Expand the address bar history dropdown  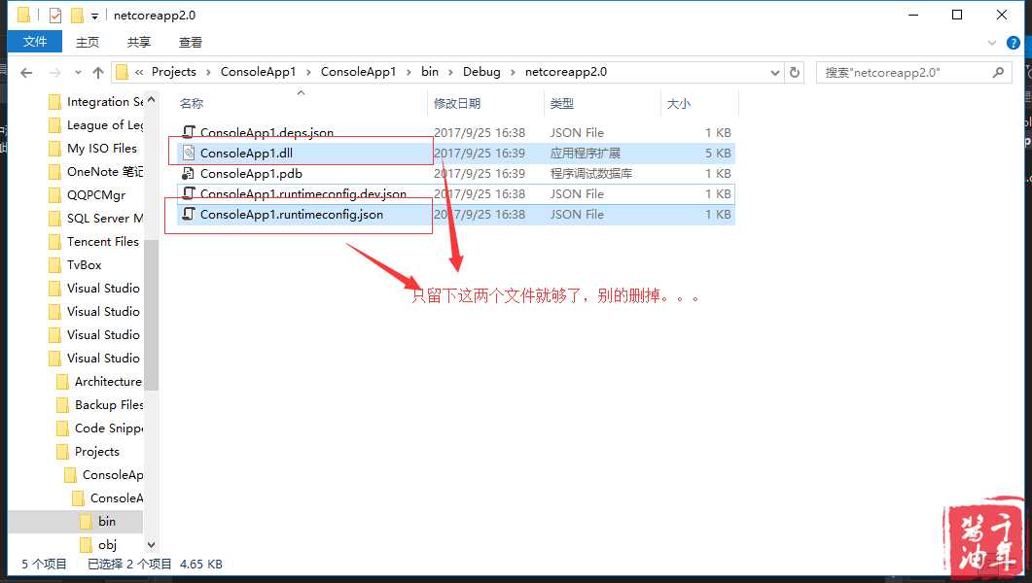point(774,72)
